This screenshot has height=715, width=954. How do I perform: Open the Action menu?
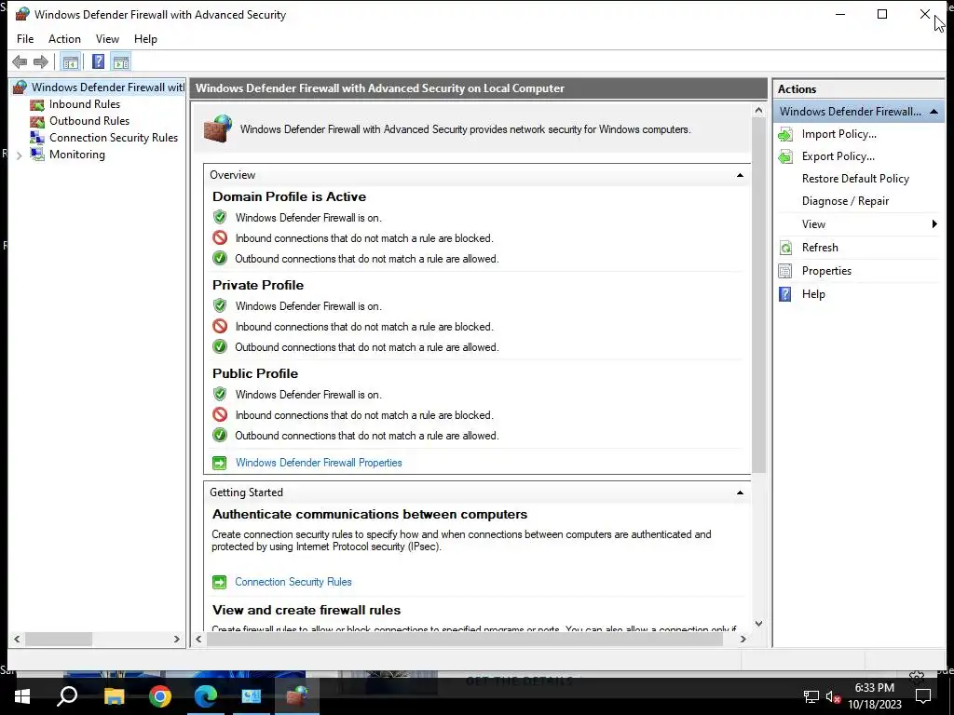[64, 39]
